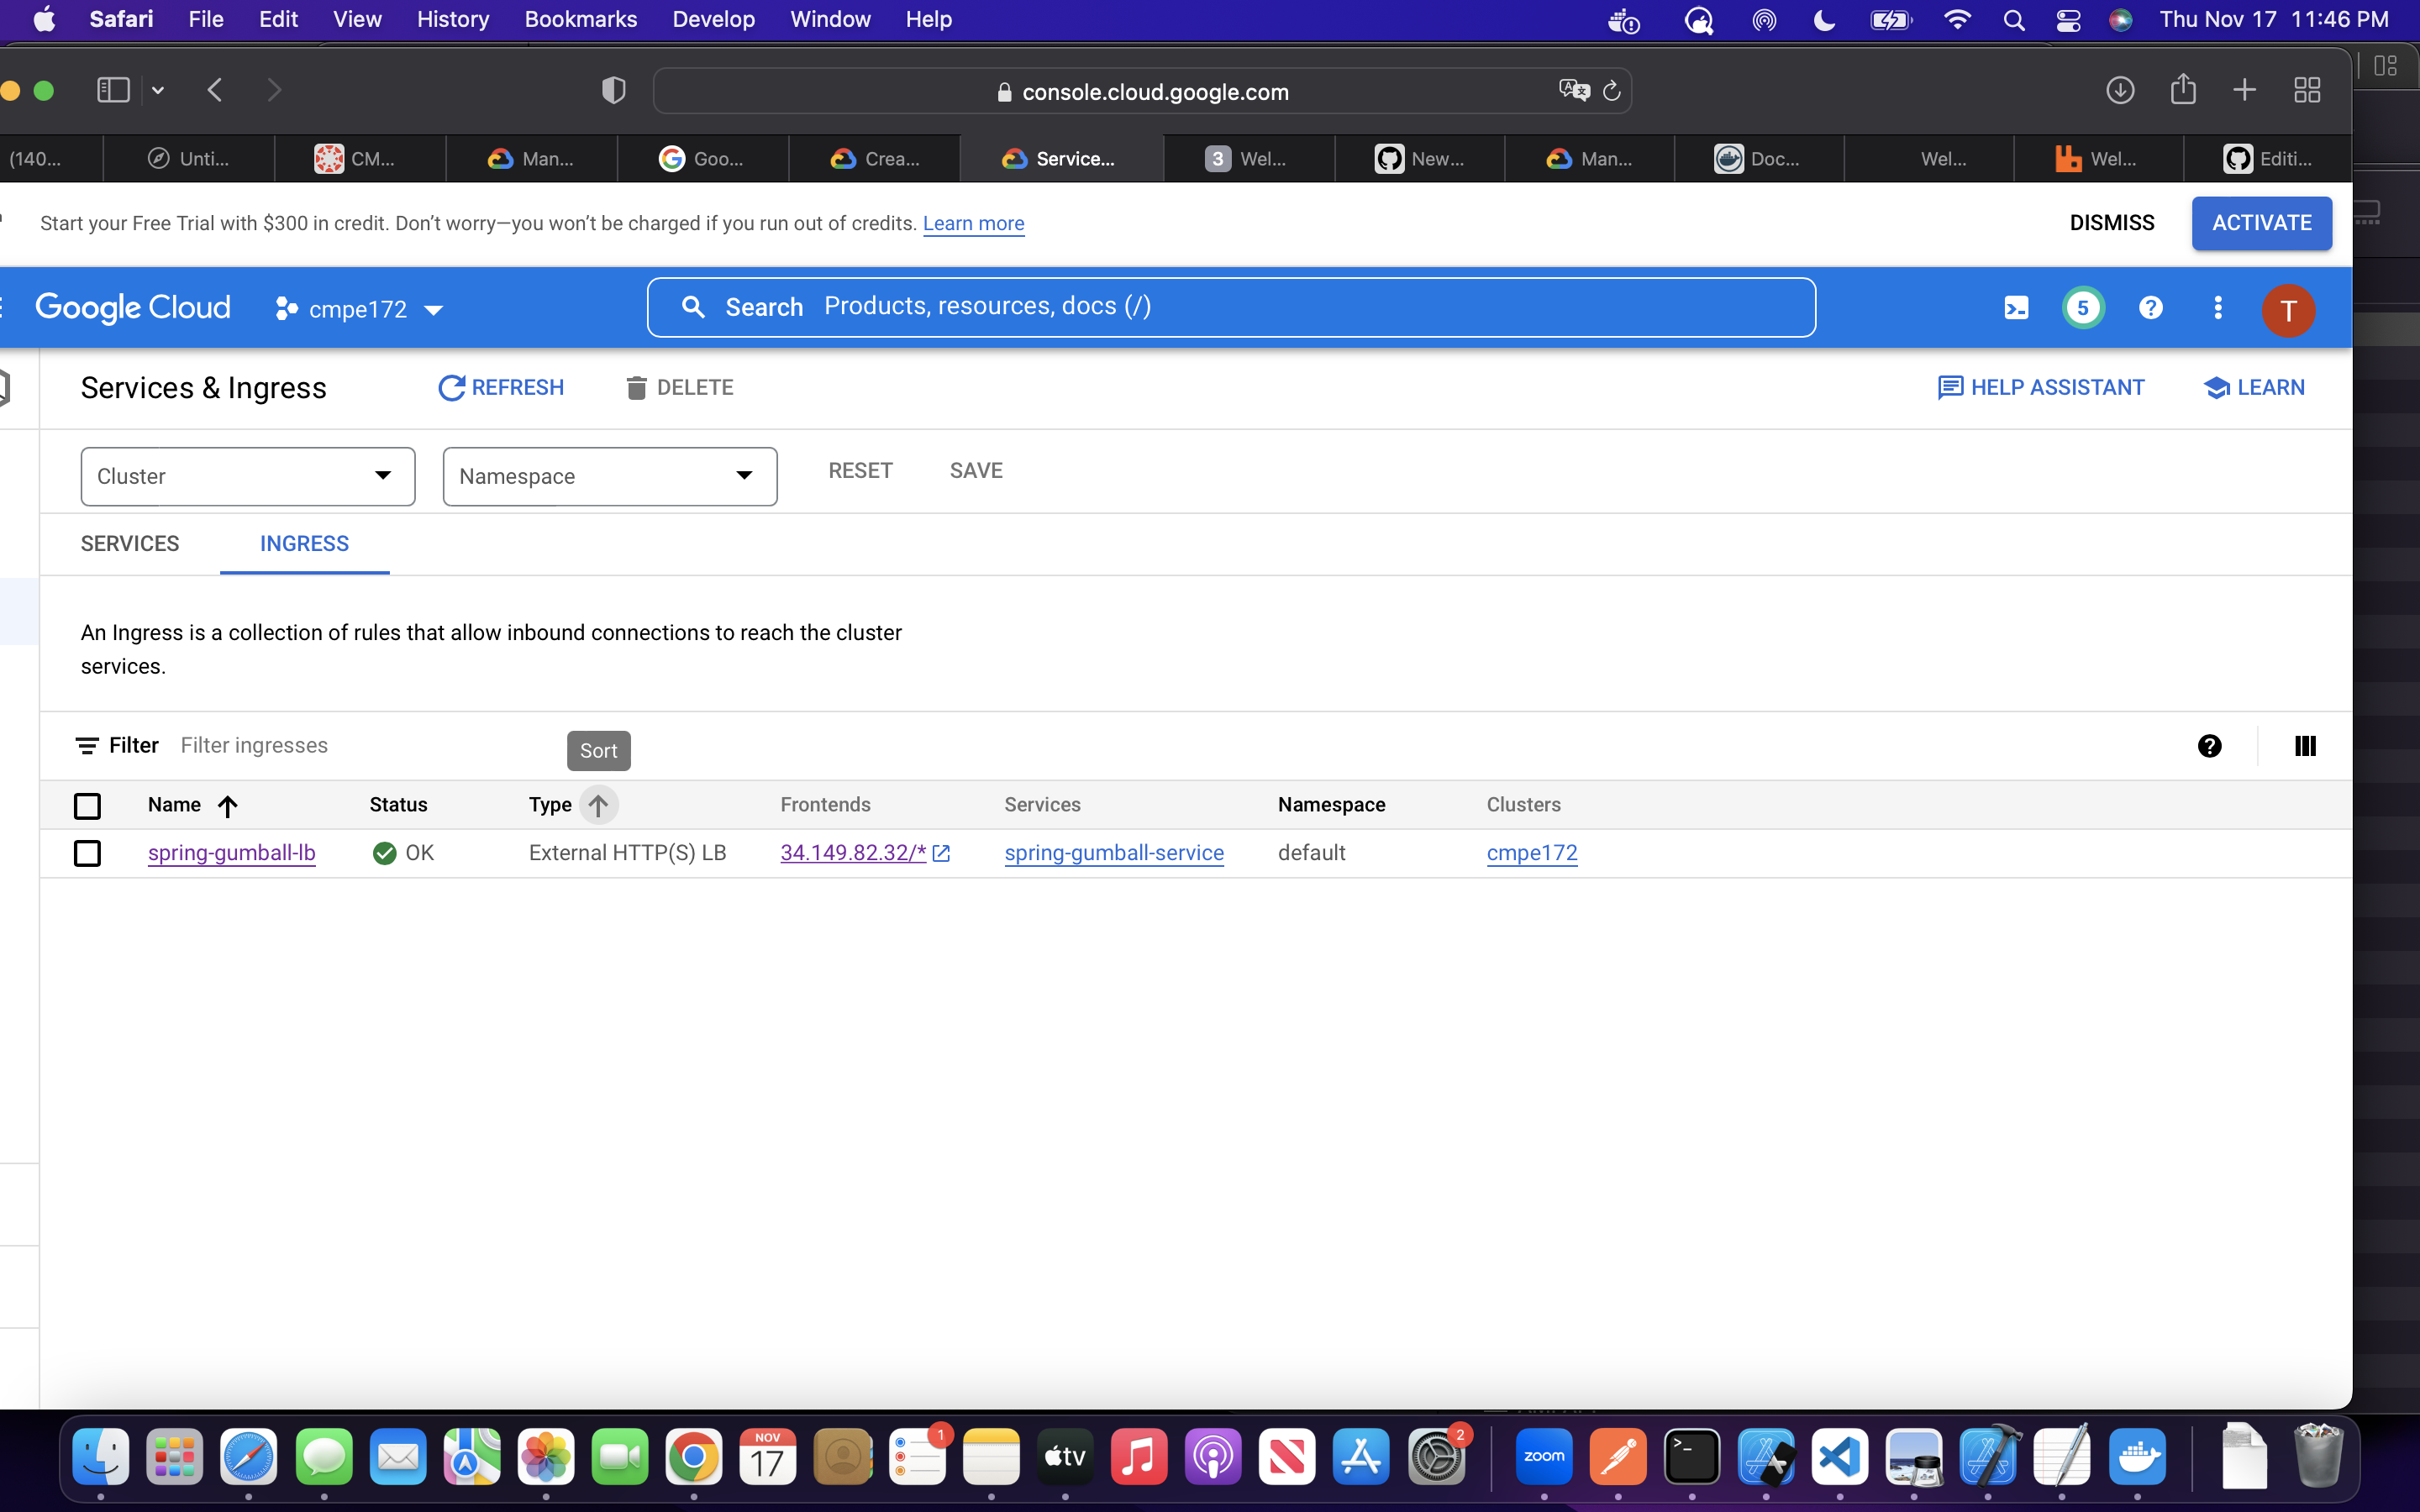Click the filter help question icon
2420x1512 pixels.
coord(2209,746)
